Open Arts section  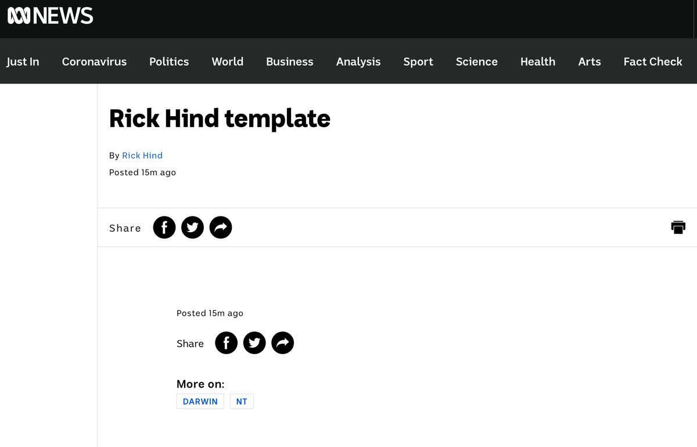590,62
